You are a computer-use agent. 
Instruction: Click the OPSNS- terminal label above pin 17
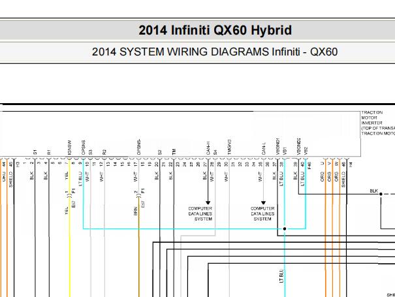click(x=138, y=147)
